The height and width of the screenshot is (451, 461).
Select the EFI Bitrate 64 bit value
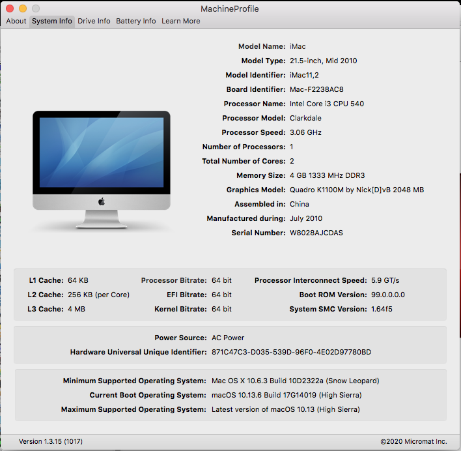tap(221, 295)
